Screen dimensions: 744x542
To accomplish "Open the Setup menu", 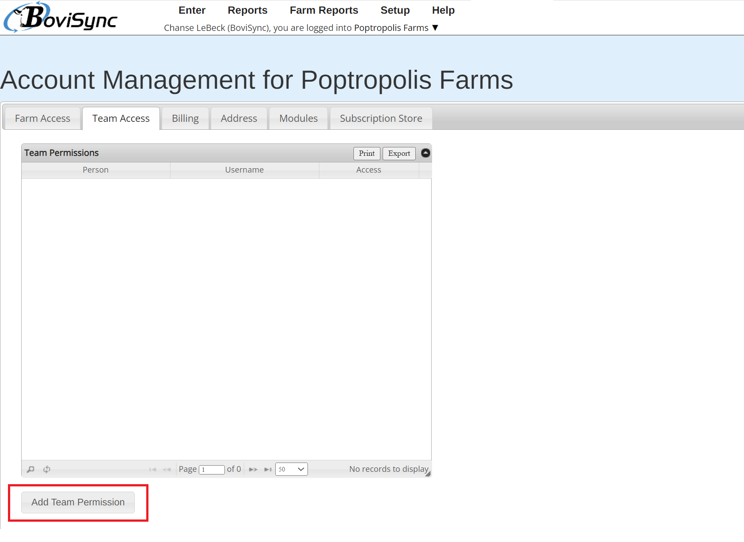I will click(x=395, y=10).
